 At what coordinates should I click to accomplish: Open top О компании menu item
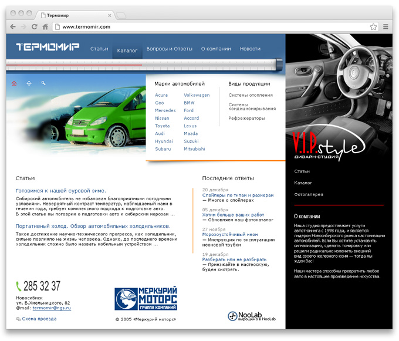216,49
